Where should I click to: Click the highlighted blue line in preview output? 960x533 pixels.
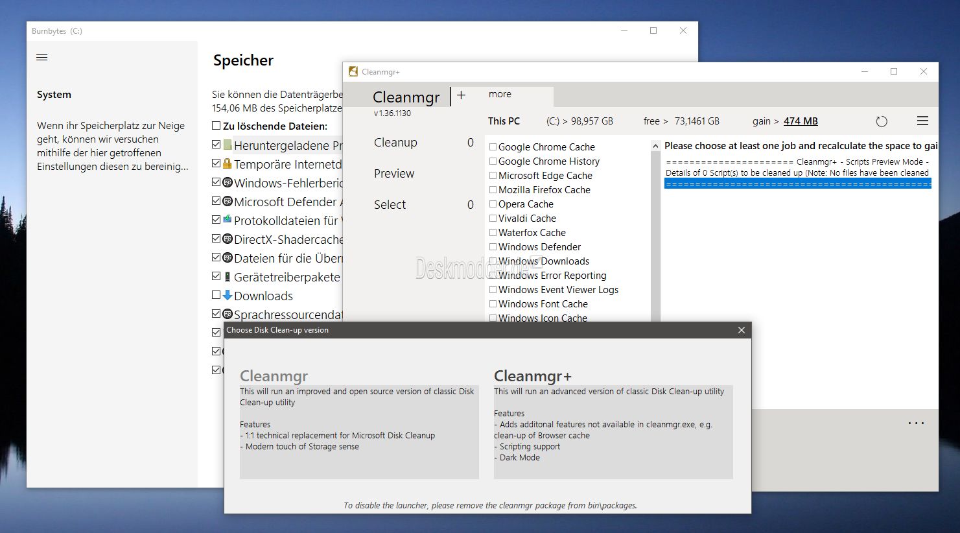click(x=798, y=184)
